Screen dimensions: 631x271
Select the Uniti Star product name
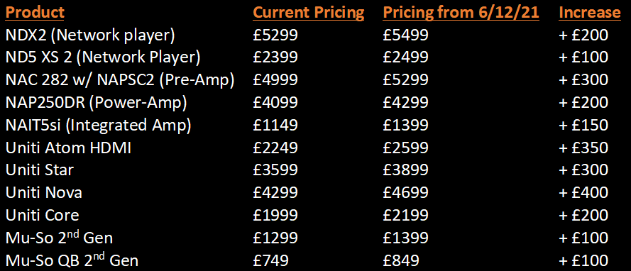[x=40, y=170]
